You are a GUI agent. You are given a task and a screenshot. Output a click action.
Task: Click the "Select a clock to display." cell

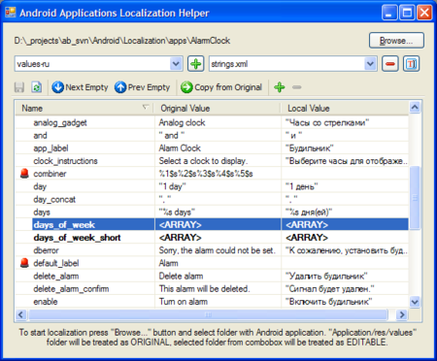(218, 161)
